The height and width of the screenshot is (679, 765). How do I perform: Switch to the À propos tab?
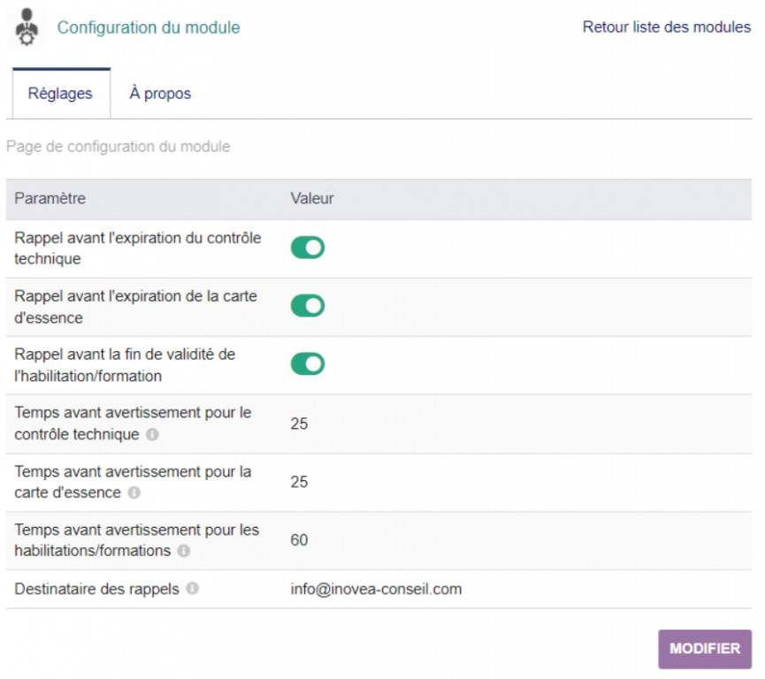[x=160, y=94]
